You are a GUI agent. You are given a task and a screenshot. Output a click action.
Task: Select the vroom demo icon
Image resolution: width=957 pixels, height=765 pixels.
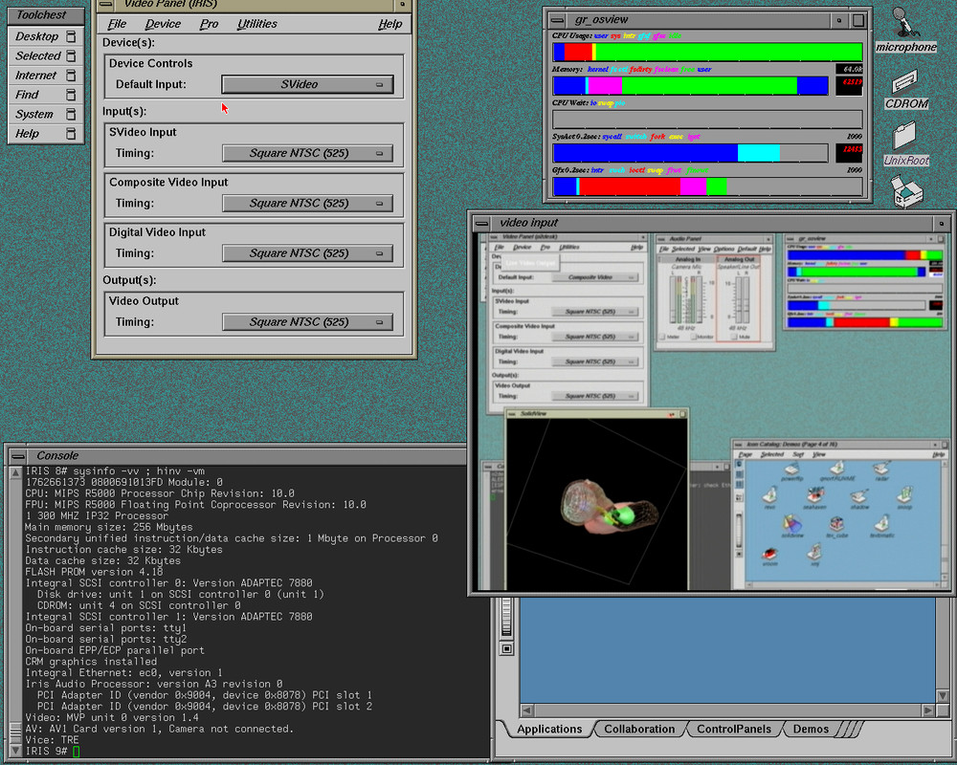770,553
